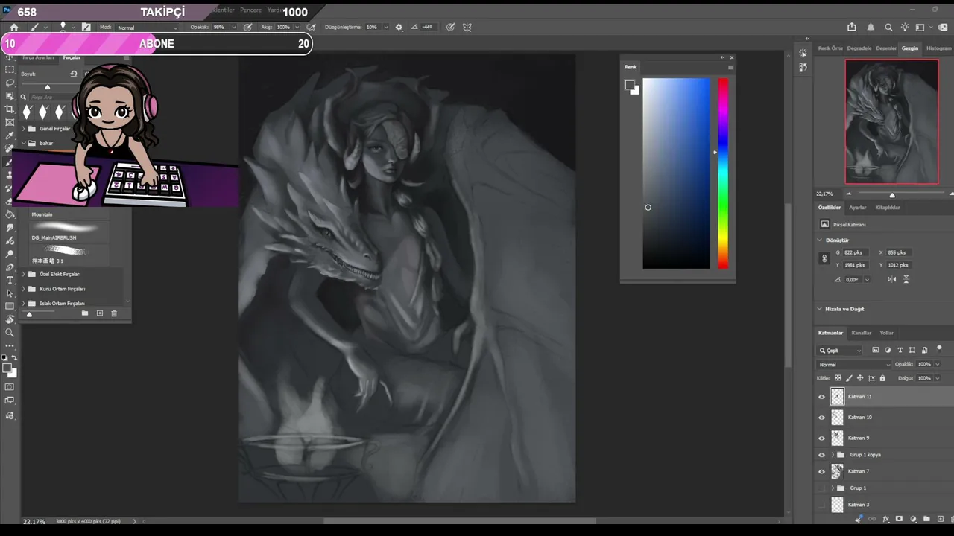Pick a color in the Renk color field
Viewport: 954px width, 536px height.
(x=676, y=173)
